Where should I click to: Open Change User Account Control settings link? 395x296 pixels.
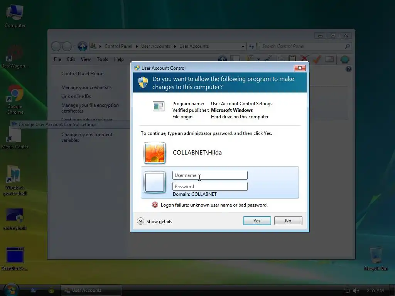(57, 124)
